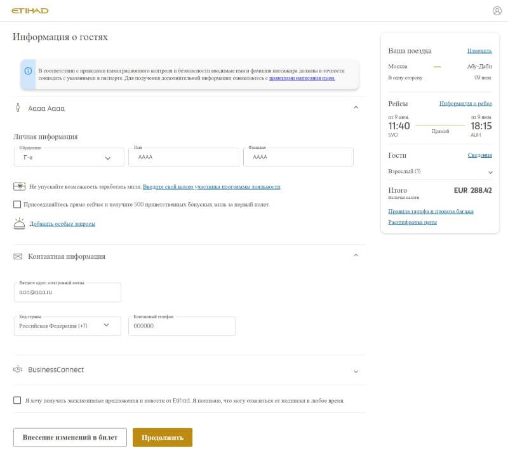
Task: Click the Продолжить button
Action: [x=163, y=438]
